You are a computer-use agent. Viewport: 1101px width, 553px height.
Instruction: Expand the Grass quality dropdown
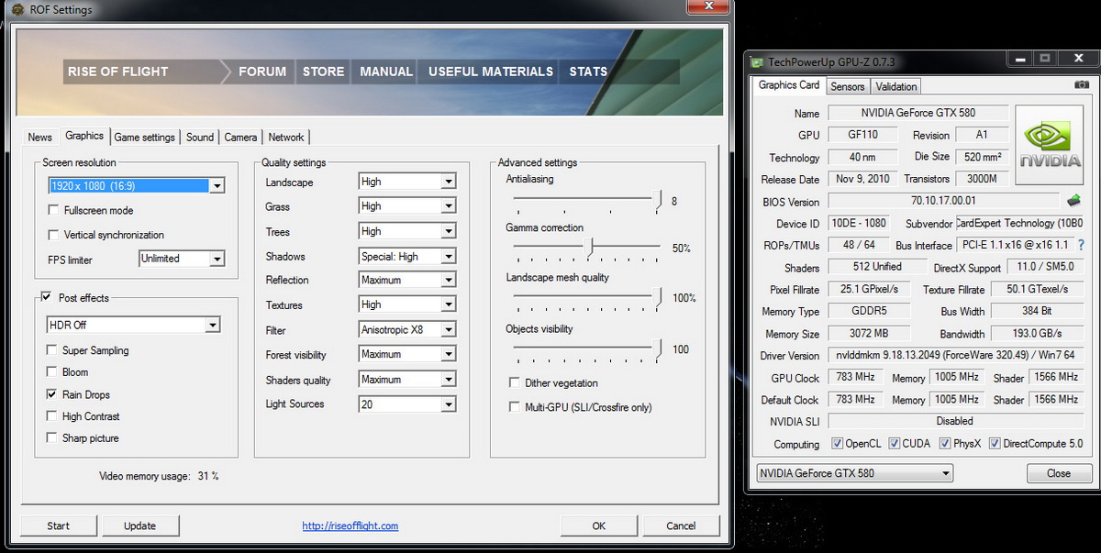pyautogui.click(x=407, y=206)
